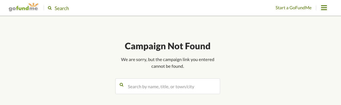Click the magnifier icon inside the search box
The image size is (341, 105).
click(x=121, y=85)
